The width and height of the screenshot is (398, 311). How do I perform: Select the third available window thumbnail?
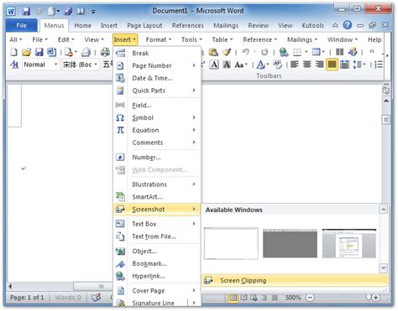tap(349, 243)
